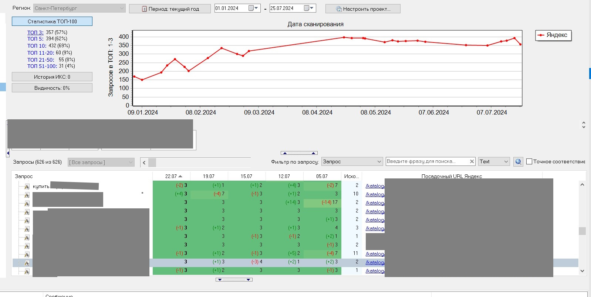Viewport: 591px width, 297px height.
Task: Clear the search phrase field with the X
Action: (x=472, y=161)
